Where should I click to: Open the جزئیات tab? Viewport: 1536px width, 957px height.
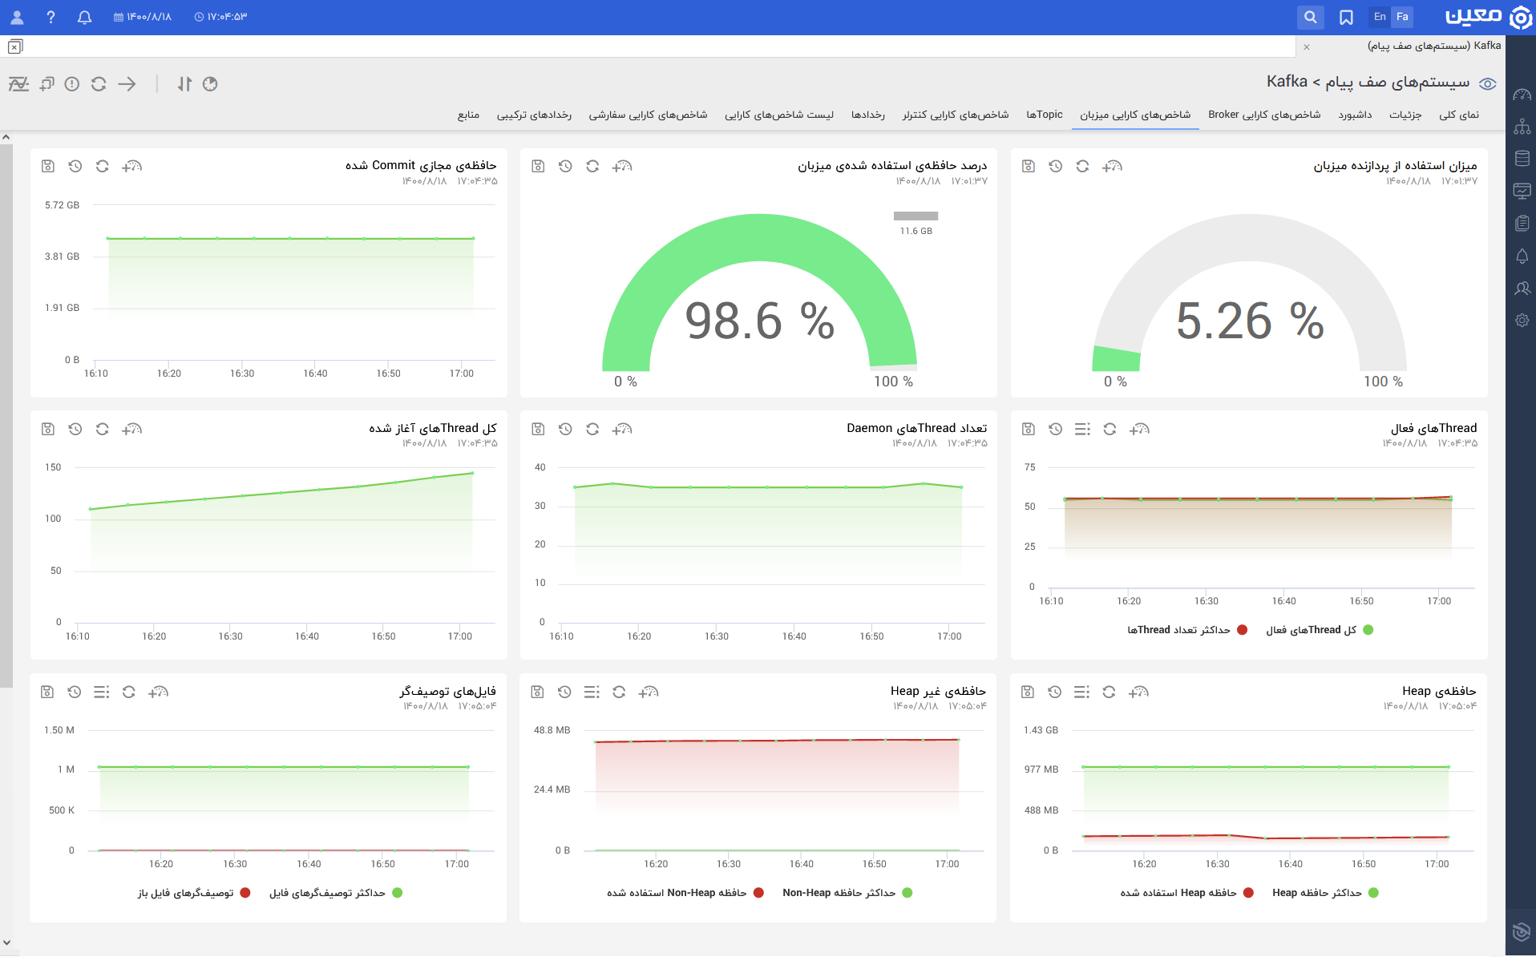click(1405, 115)
